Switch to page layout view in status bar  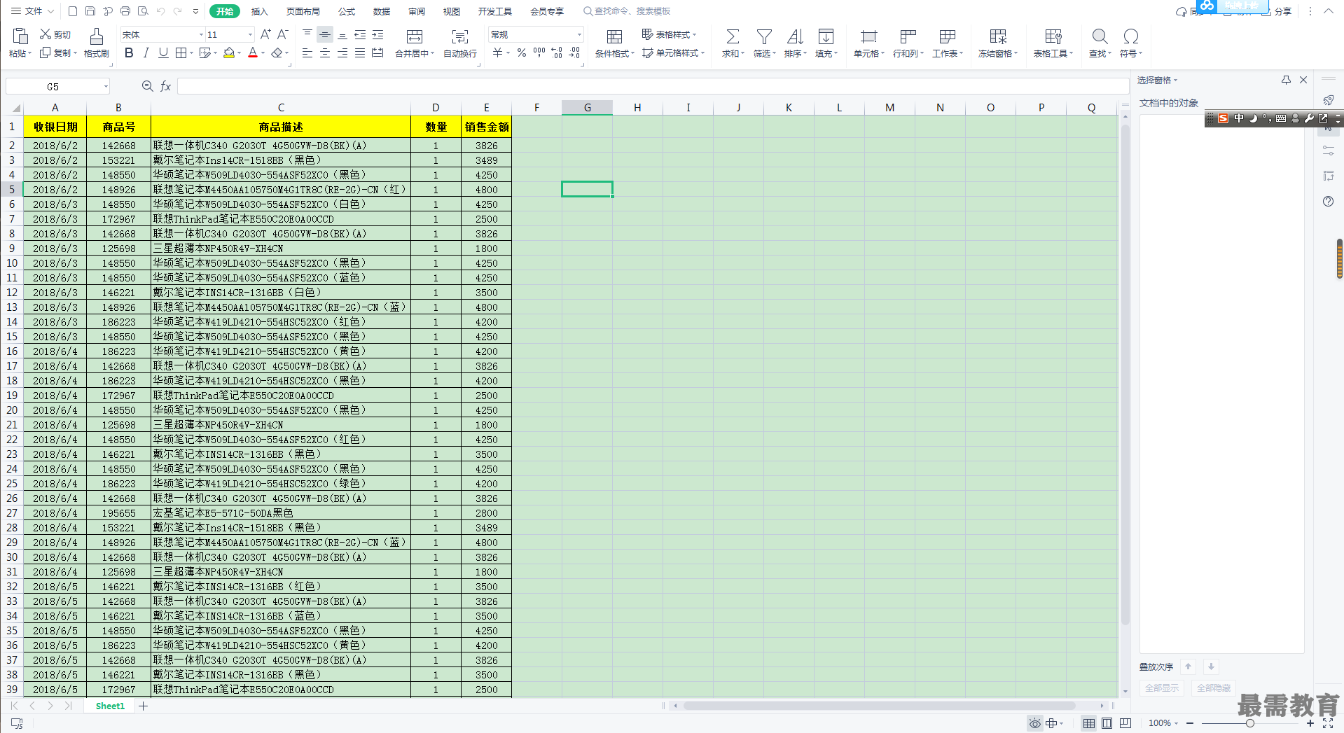pyautogui.click(x=1107, y=723)
